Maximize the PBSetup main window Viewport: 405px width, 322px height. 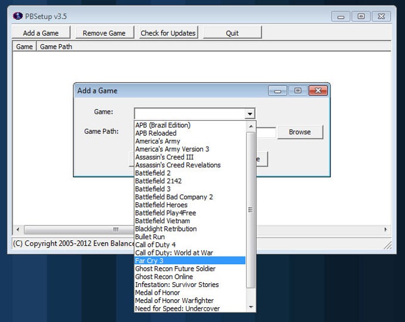(361, 17)
